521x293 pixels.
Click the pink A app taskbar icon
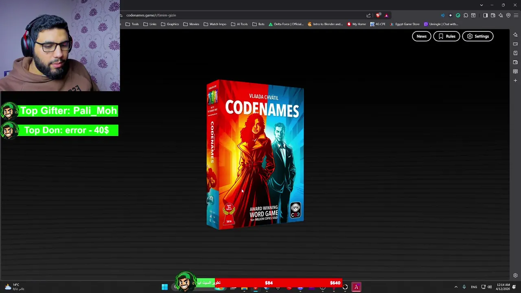[x=356, y=287]
